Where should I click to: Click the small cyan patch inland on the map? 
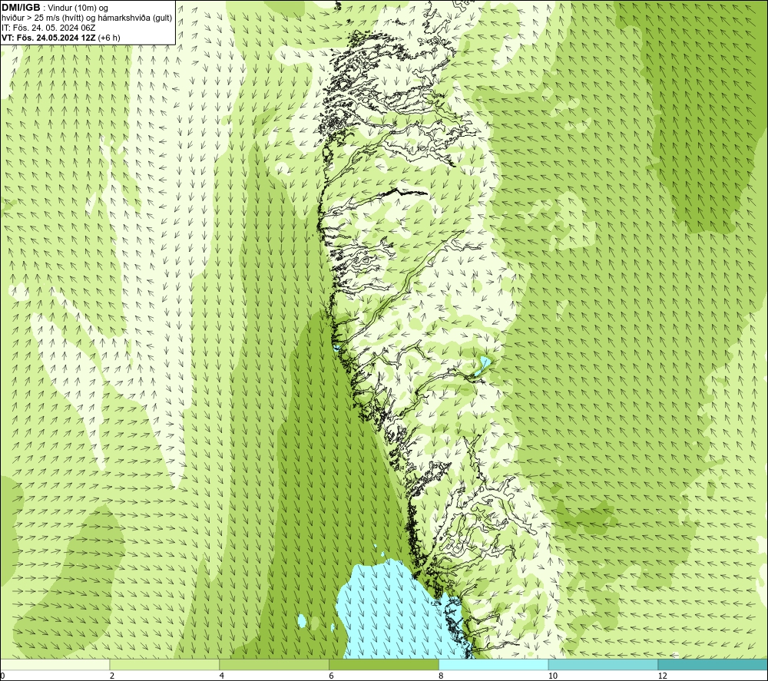[x=484, y=365]
